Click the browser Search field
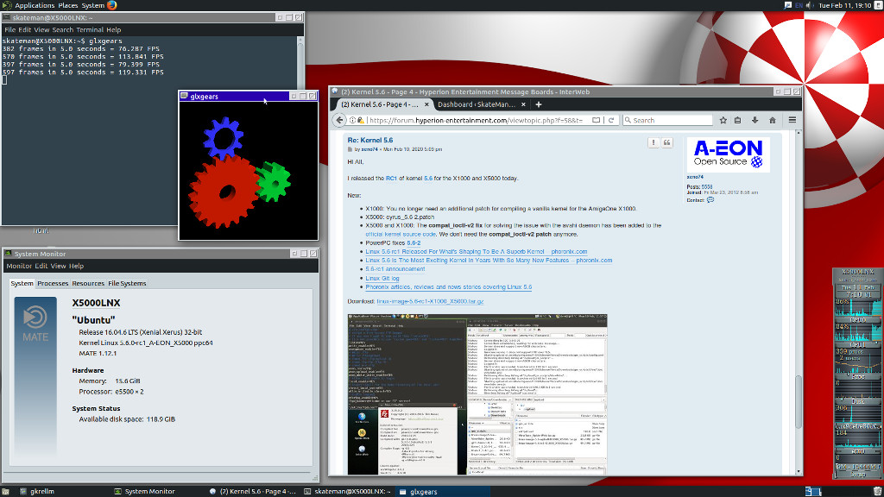The height and width of the screenshot is (497, 884). (667, 120)
